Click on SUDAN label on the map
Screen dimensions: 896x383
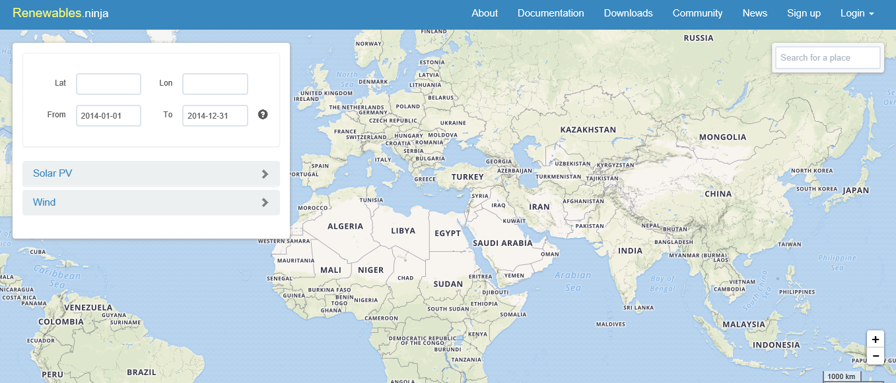click(448, 284)
